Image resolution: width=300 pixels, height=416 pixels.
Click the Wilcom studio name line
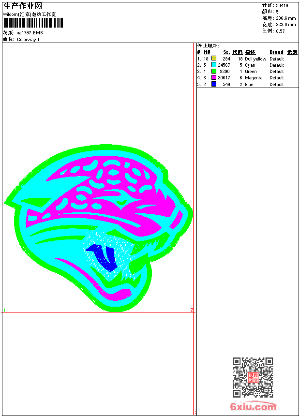(29, 15)
